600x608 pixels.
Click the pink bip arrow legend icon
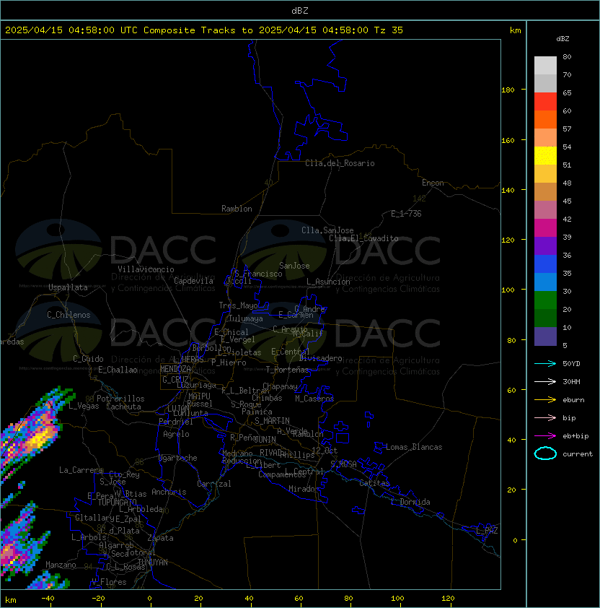[545, 417]
